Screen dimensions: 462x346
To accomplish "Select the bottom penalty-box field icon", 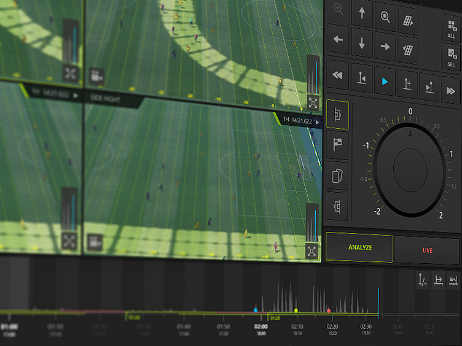I will click(x=337, y=206).
